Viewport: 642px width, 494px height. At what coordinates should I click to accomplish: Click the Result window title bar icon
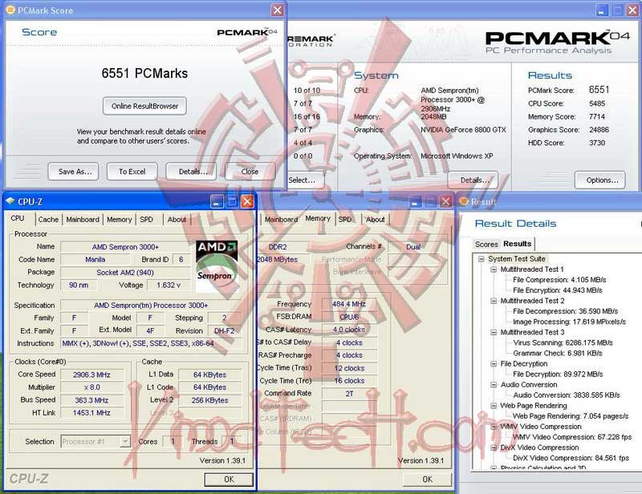[x=464, y=201]
